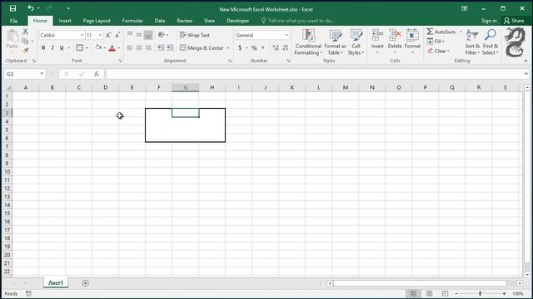Open Sort & Filter menu
The image size is (533, 299).
tap(472, 42)
